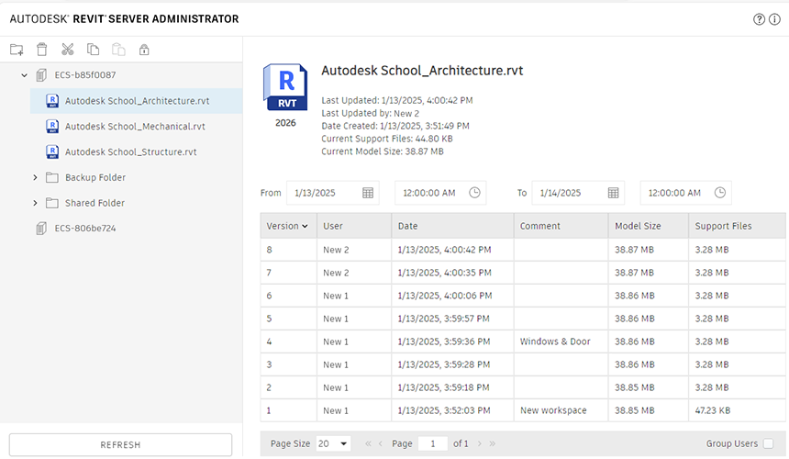This screenshot has width=789, height=459.
Task: Click the To date field 1/14/2025
Action: pyautogui.click(x=578, y=193)
